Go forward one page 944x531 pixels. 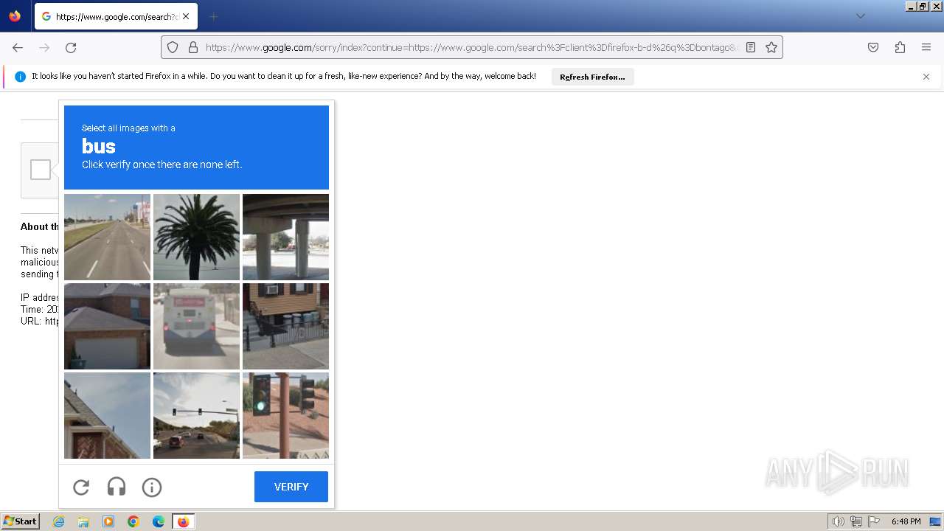pos(44,47)
